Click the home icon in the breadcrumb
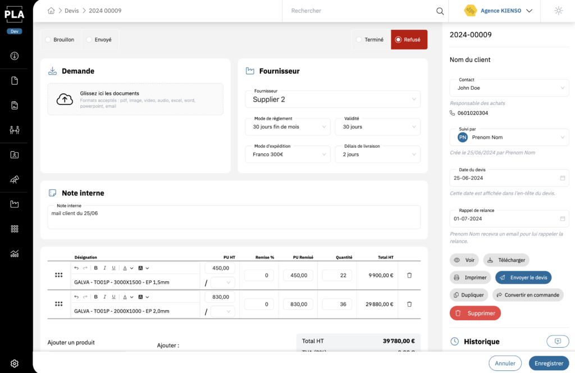The image size is (575, 373). [52, 11]
